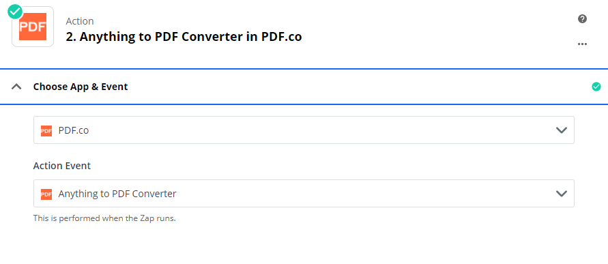The width and height of the screenshot is (608, 264).
Task: Click the small PDF icon beside PDF.co
Action: pos(46,131)
